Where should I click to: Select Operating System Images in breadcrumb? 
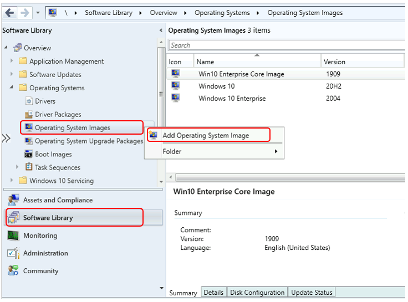pos(305,13)
